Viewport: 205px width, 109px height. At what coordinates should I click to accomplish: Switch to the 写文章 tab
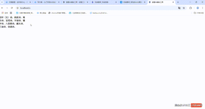click(x=46, y=2)
